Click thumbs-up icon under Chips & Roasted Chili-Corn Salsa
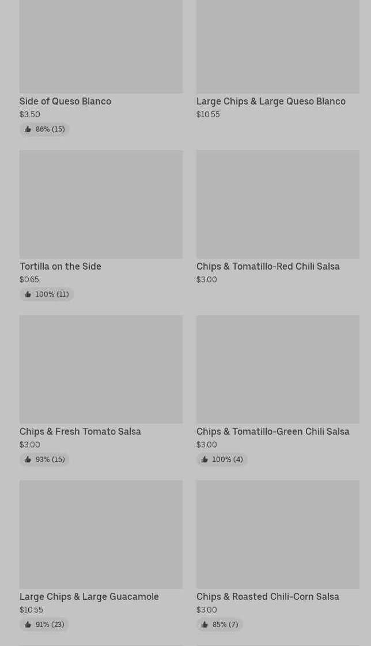This screenshot has width=371, height=646. coord(205,625)
